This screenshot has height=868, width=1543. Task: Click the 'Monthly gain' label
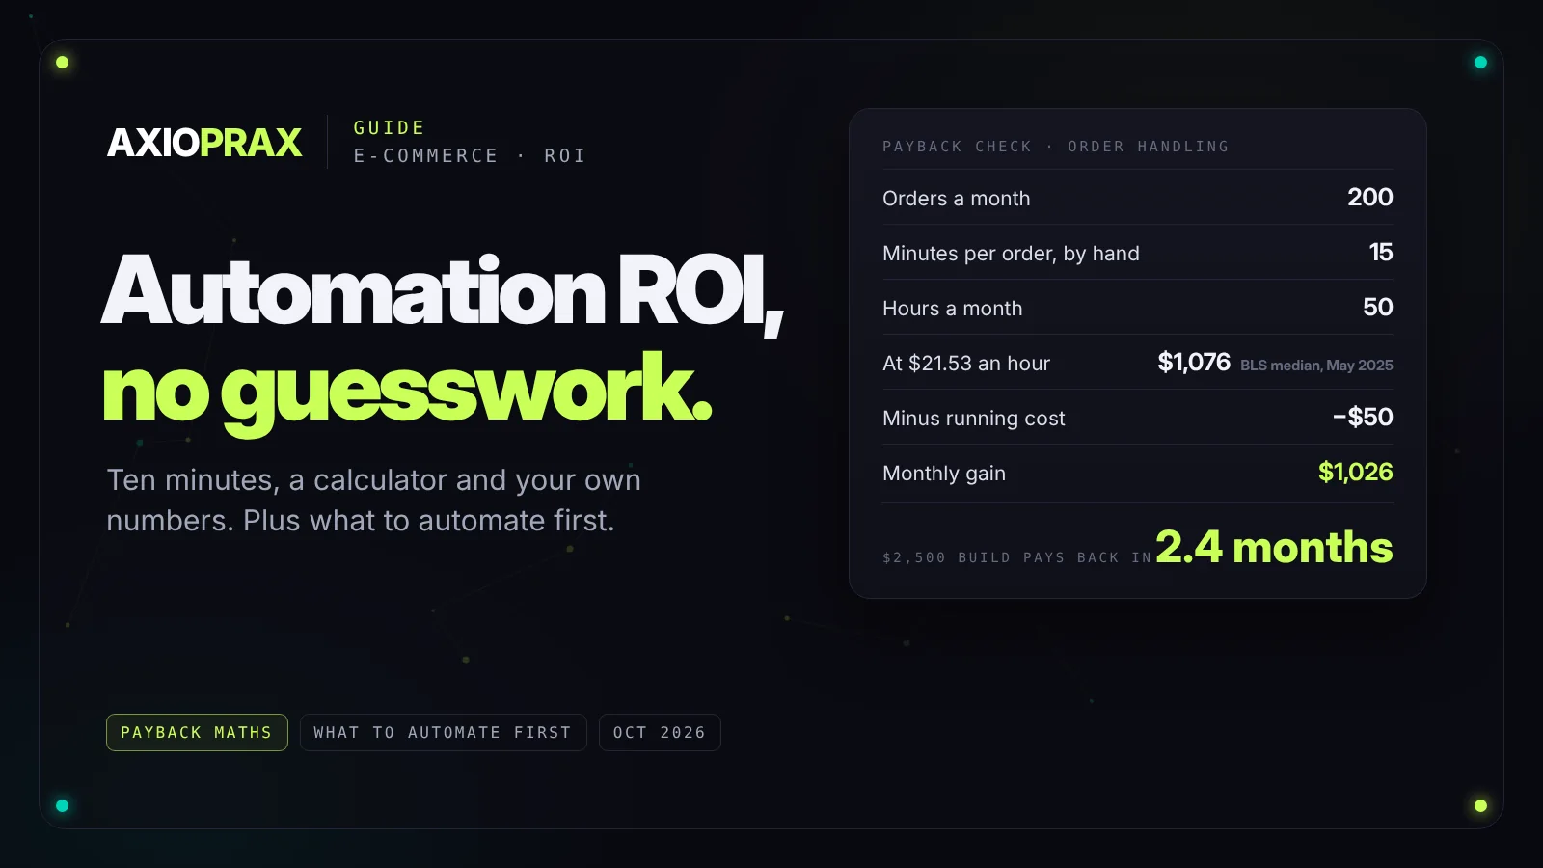(944, 474)
